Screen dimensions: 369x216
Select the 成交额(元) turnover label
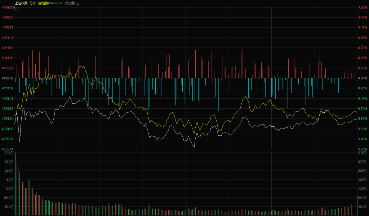coord(72,3)
